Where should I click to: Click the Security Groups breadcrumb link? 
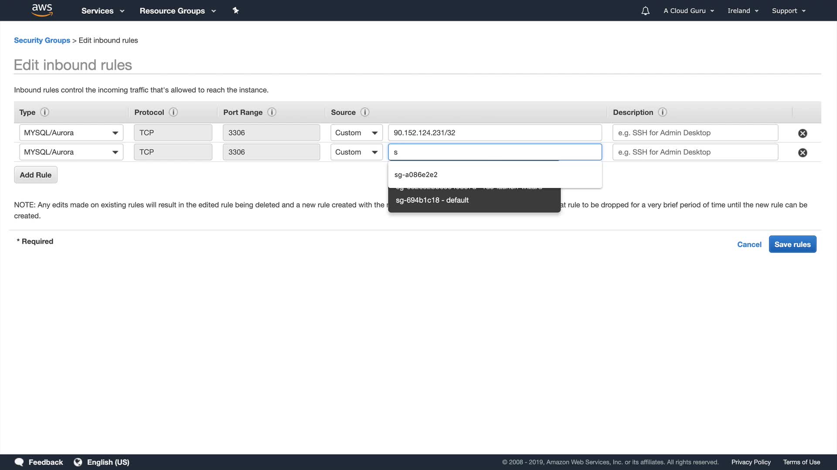(x=42, y=40)
